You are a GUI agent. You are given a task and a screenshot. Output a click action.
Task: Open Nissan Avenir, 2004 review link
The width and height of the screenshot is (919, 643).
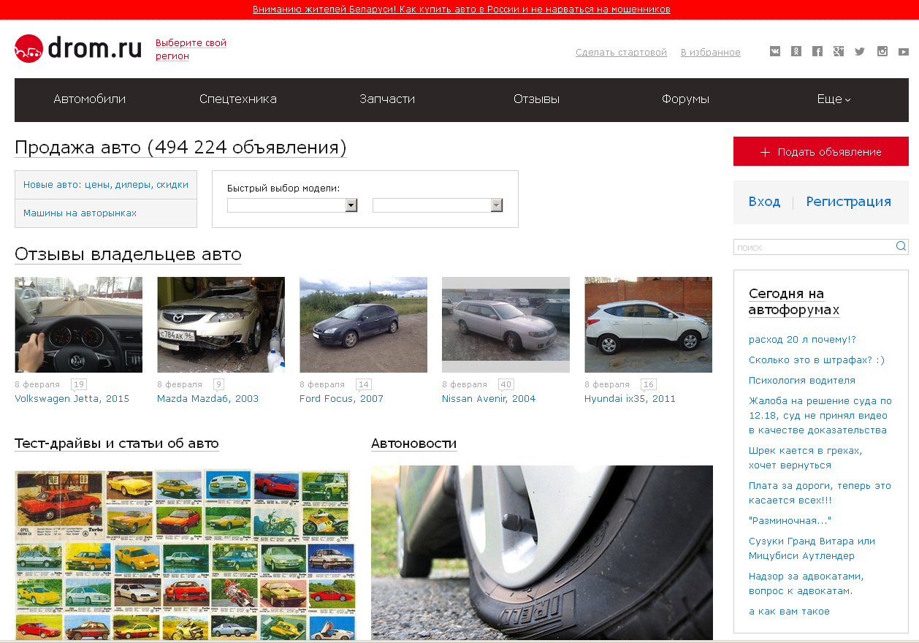tap(489, 399)
